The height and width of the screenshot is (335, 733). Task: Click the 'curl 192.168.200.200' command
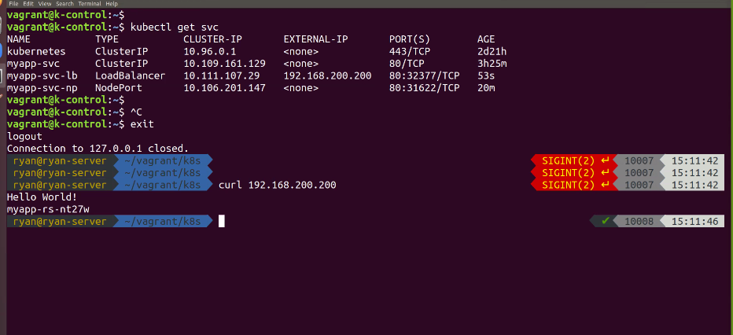coord(277,185)
